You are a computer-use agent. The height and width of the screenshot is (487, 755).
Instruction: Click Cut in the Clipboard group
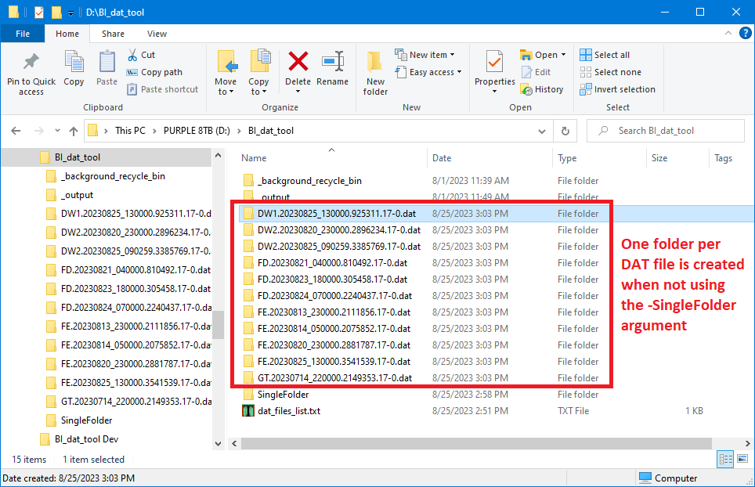click(141, 55)
